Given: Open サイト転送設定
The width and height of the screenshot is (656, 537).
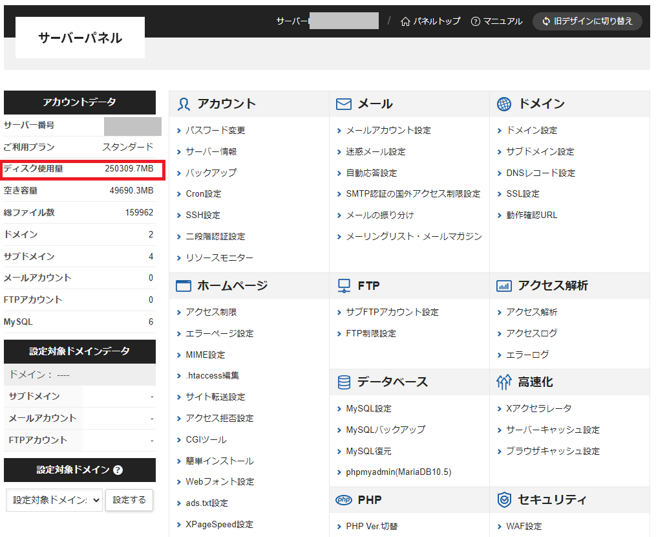Looking at the screenshot, I should (x=215, y=397).
